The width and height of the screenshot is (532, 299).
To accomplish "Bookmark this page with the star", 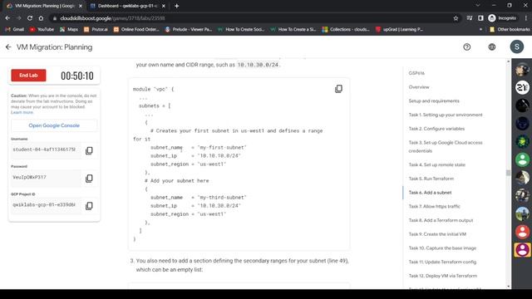I will coord(456,18).
